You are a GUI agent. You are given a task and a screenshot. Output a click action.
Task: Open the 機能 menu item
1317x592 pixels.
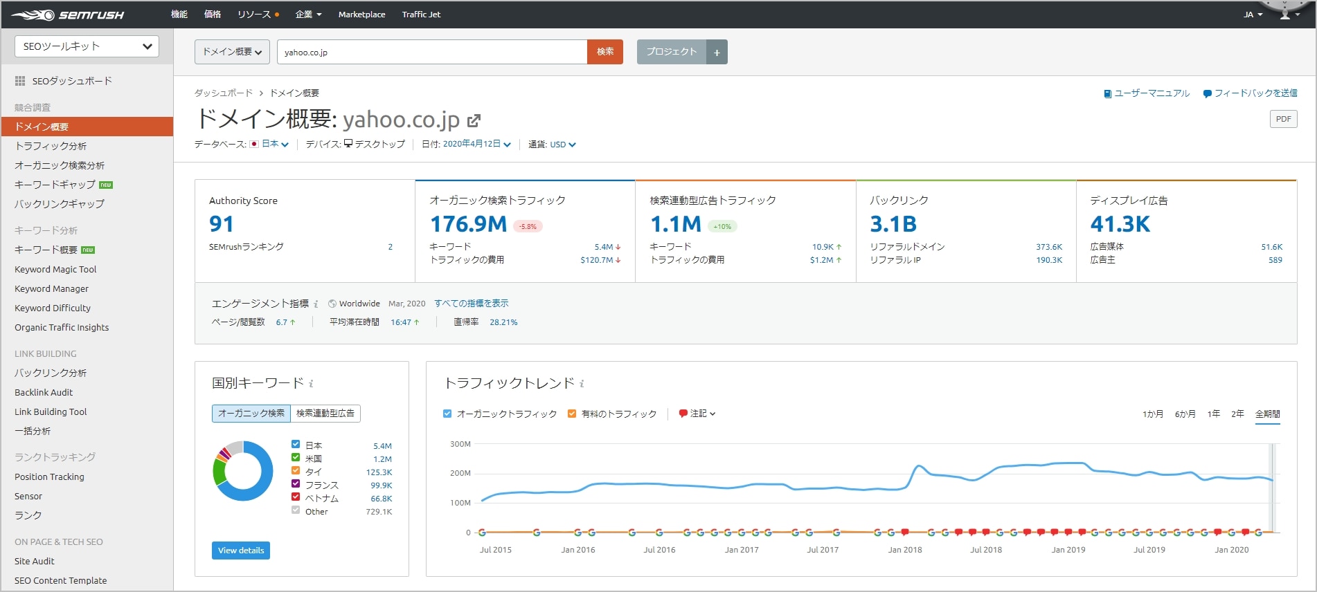point(179,15)
